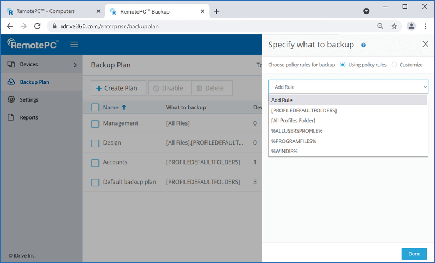Click the browser reload icon
This screenshot has width=435, height=263.
38,26
